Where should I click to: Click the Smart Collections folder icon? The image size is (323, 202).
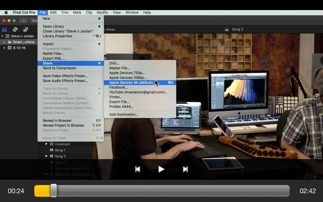(x=10, y=42)
